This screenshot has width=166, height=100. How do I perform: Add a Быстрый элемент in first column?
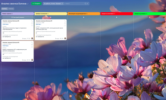click(x=18, y=17)
